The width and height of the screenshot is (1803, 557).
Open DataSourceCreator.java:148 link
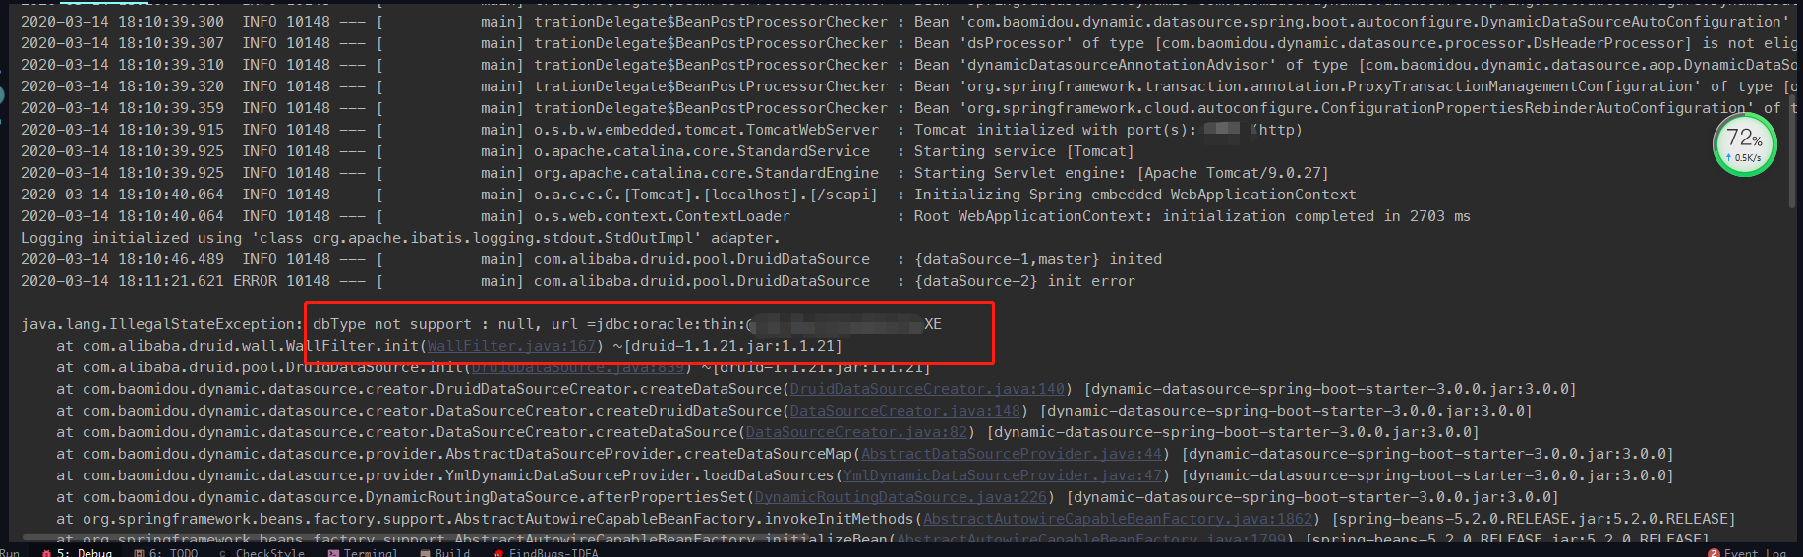[x=905, y=411]
